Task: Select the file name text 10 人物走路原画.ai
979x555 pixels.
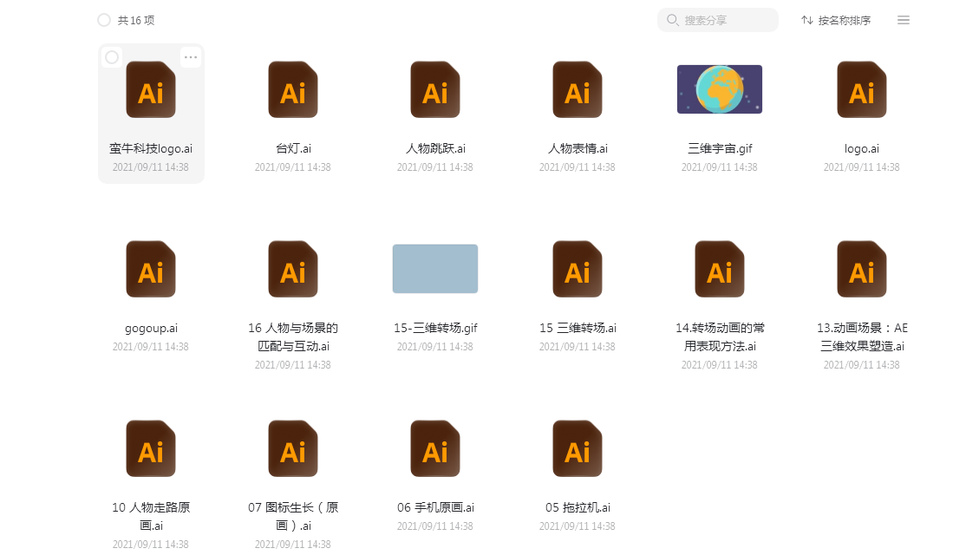Action: 151,516
